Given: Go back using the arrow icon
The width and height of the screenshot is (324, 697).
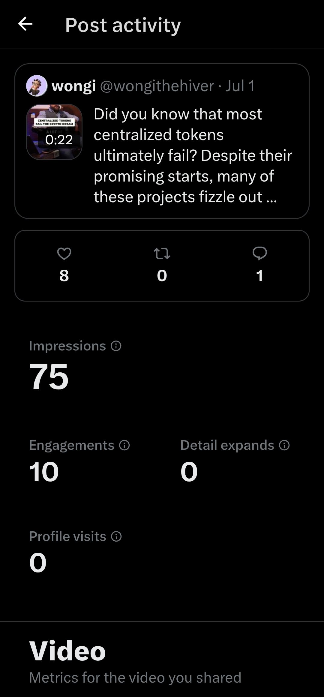Looking at the screenshot, I should (25, 24).
